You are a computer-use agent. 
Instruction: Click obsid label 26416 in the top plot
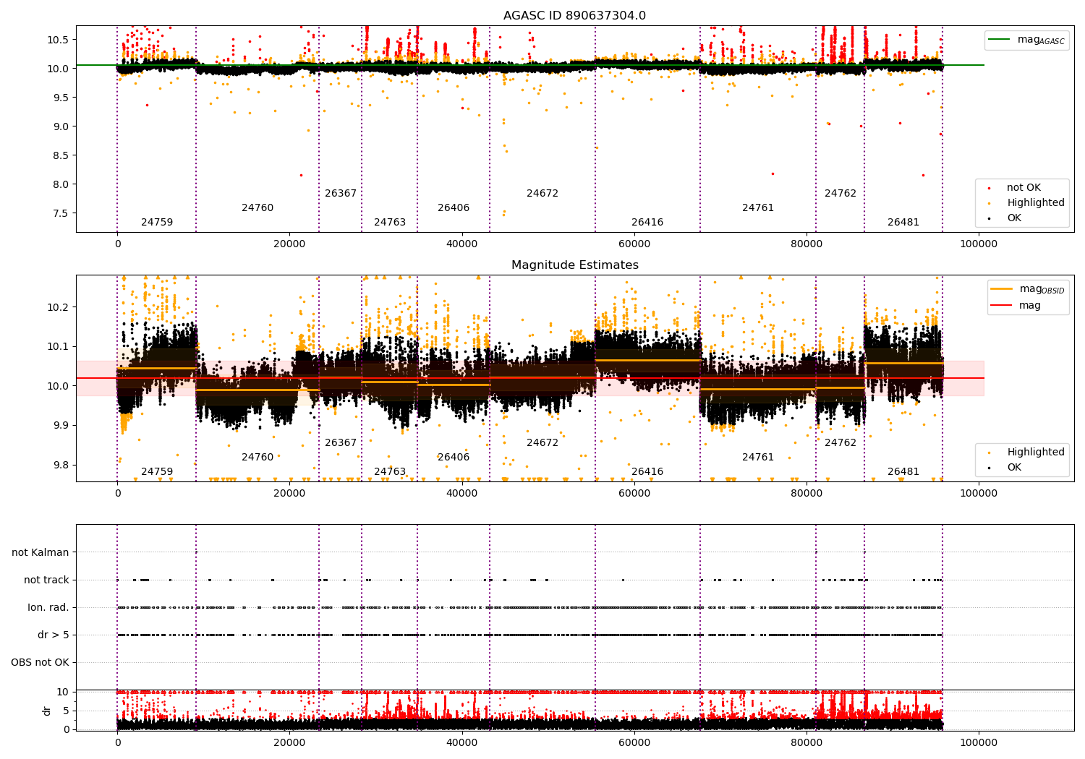click(x=647, y=223)
